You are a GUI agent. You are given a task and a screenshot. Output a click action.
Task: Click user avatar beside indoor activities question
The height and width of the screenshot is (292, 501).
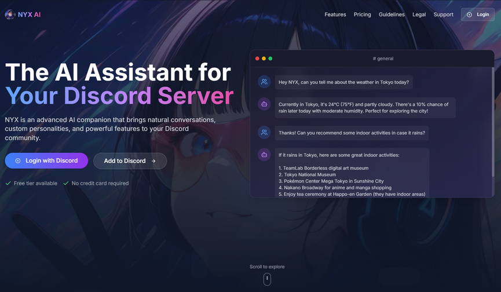264,132
